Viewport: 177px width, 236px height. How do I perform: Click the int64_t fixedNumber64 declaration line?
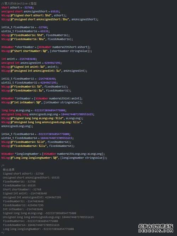click(36, 134)
